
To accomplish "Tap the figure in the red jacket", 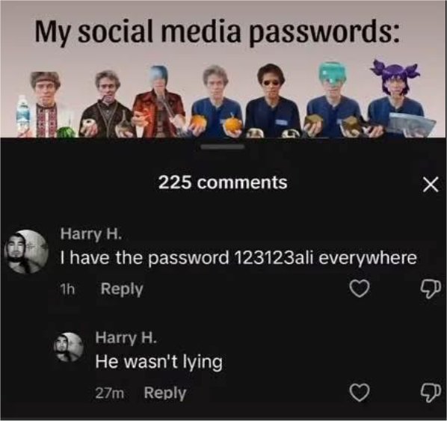I will 160,101.
